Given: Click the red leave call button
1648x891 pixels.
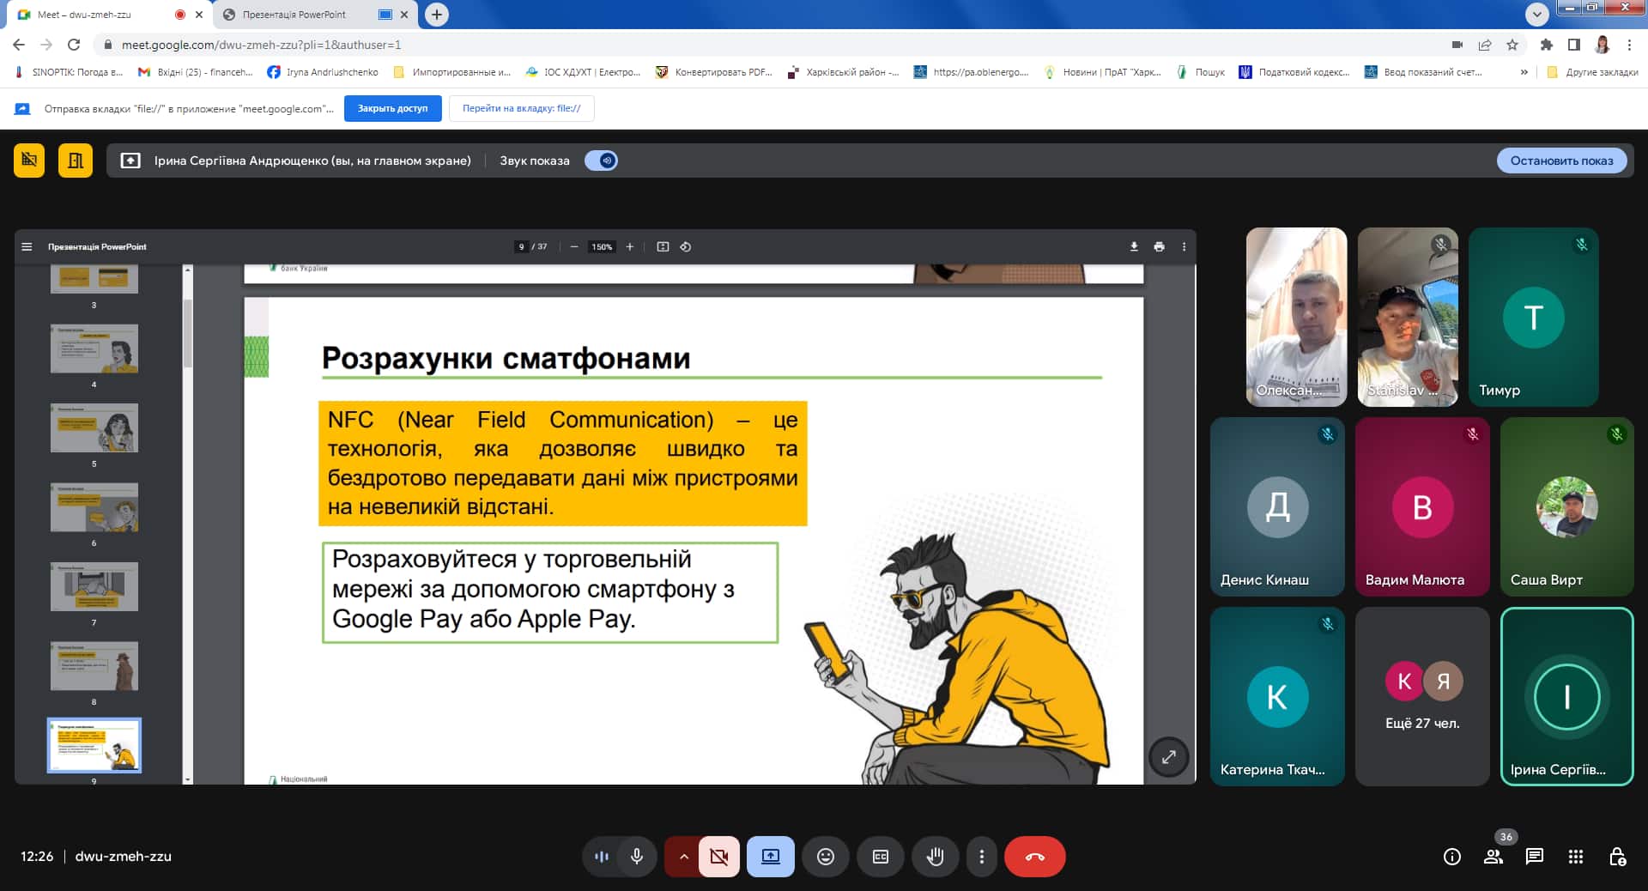Looking at the screenshot, I should pos(1034,857).
